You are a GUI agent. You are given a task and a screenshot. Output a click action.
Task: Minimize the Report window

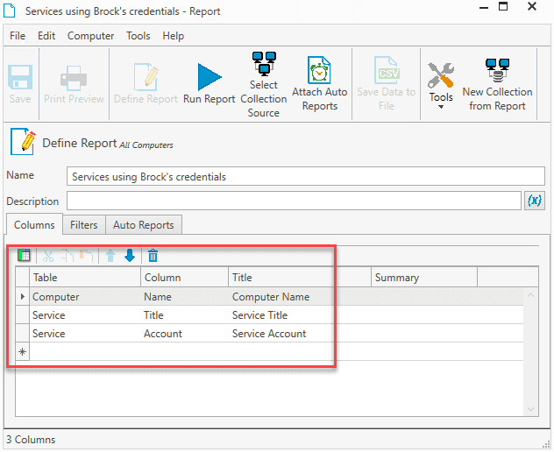pyautogui.click(x=484, y=7)
